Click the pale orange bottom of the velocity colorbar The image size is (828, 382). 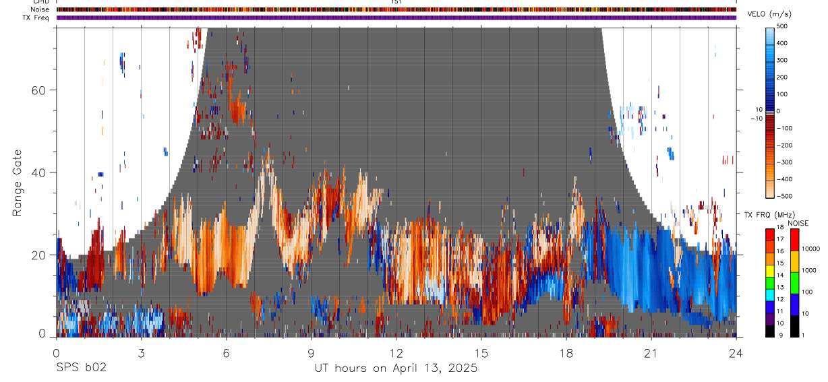(770, 191)
